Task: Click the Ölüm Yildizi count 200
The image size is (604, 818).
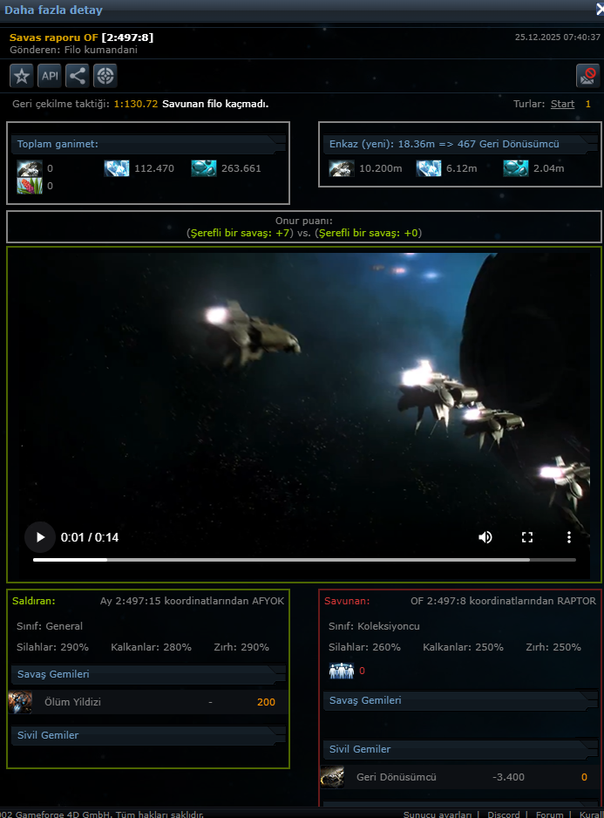Action: 266,702
